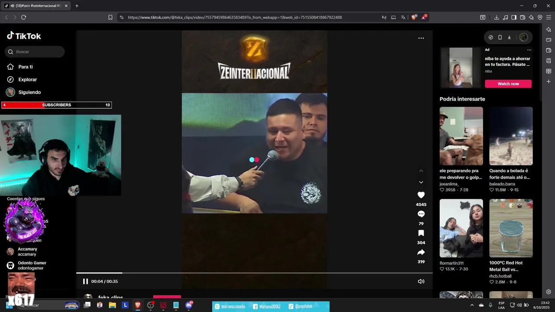Open File Explorer from the taskbar

pyautogui.click(x=112, y=305)
